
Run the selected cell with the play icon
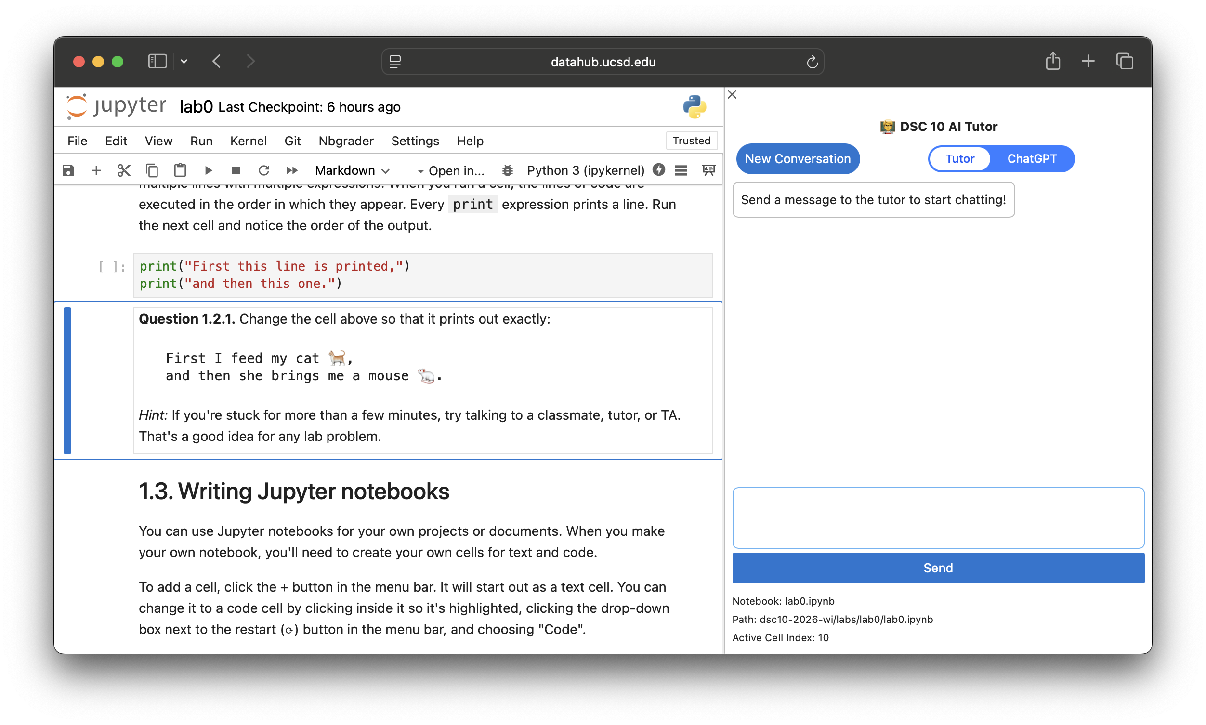click(x=208, y=170)
